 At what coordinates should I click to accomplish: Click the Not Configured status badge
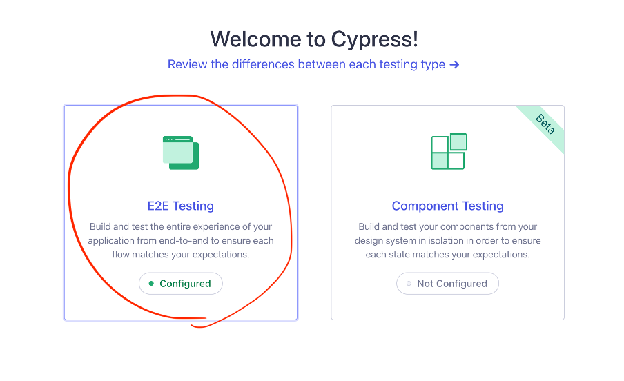click(x=448, y=284)
